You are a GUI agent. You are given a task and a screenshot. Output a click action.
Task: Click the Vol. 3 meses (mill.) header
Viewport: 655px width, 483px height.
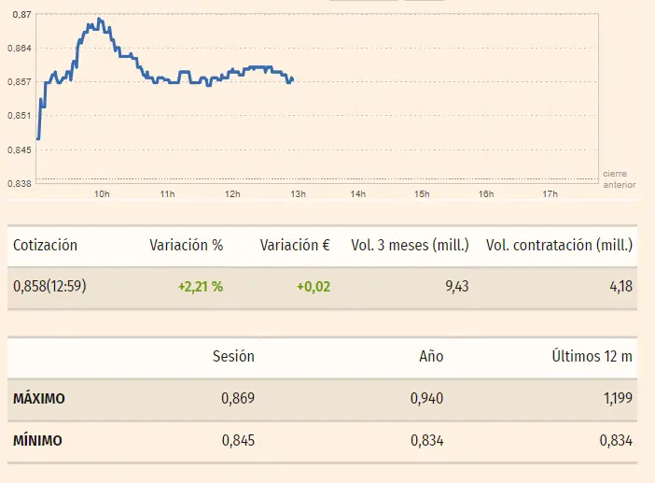click(410, 246)
